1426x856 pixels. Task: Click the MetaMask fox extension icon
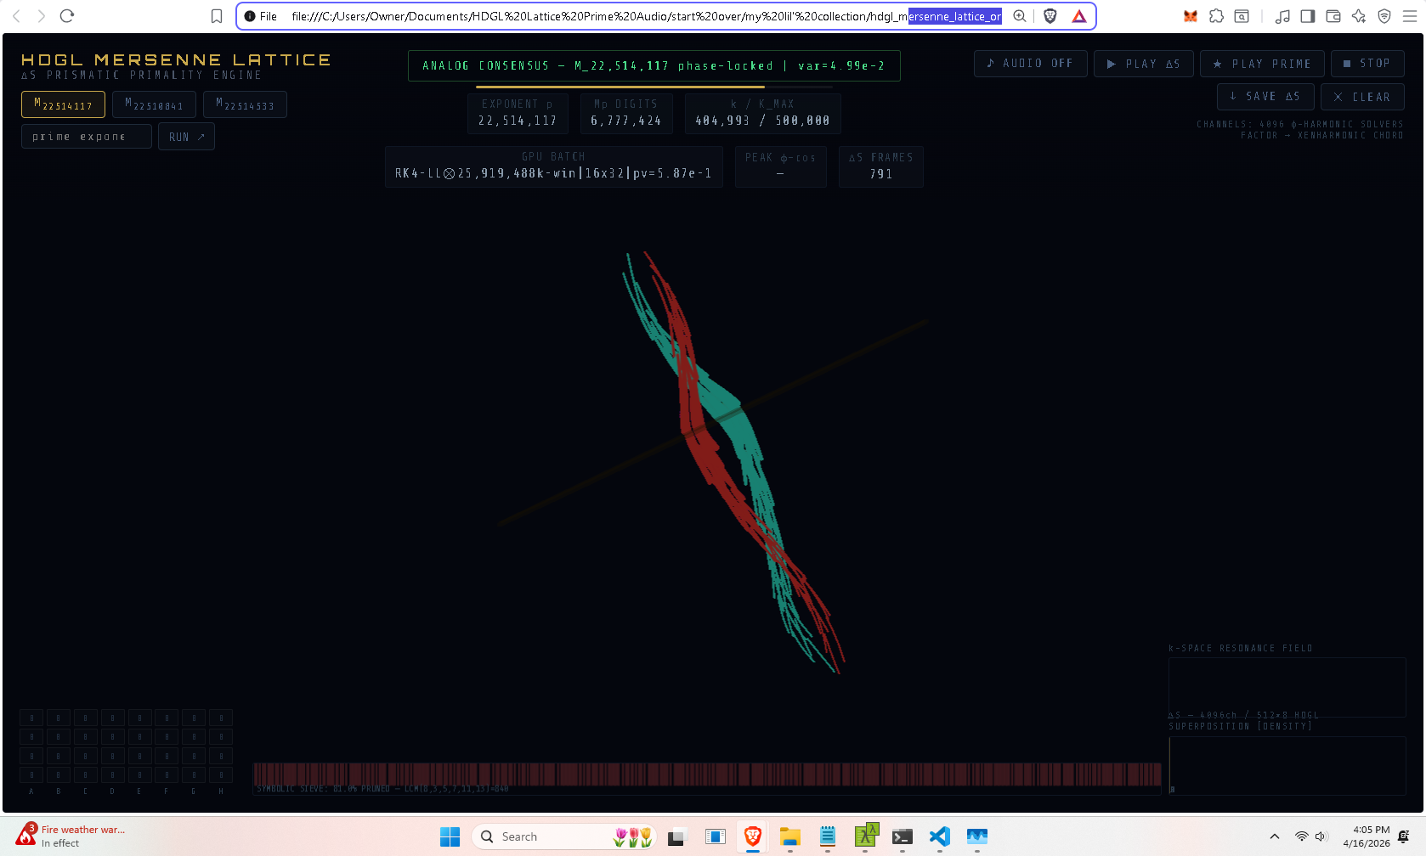pyautogui.click(x=1191, y=16)
